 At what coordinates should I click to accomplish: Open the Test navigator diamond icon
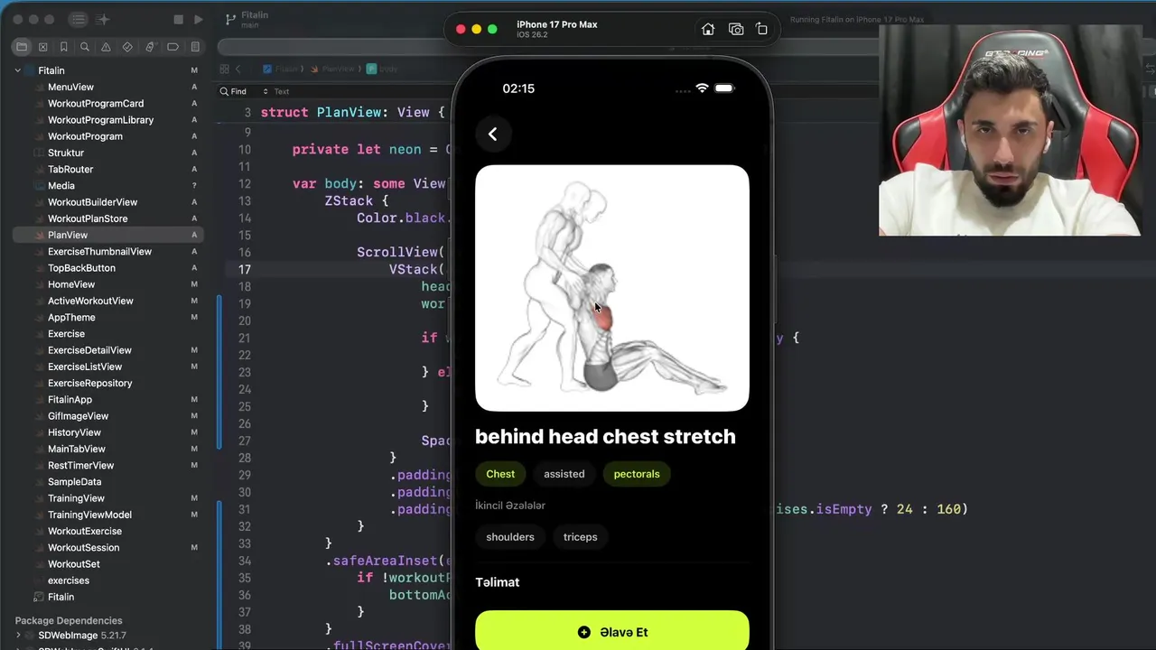point(127,47)
